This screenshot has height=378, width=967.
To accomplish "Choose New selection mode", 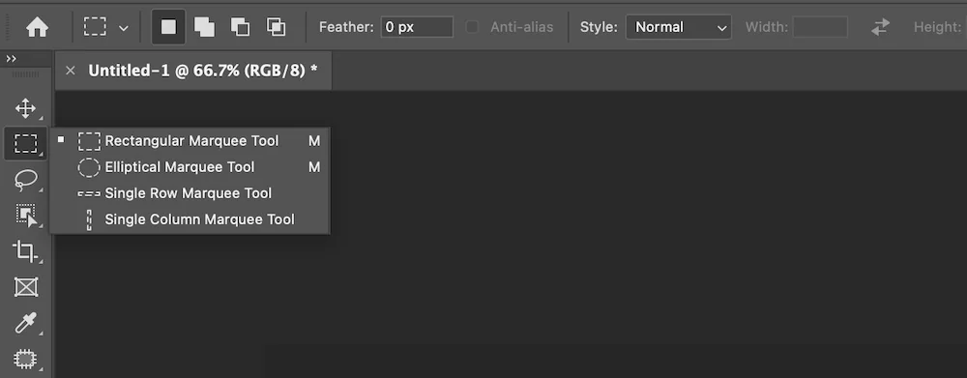I will (x=168, y=27).
